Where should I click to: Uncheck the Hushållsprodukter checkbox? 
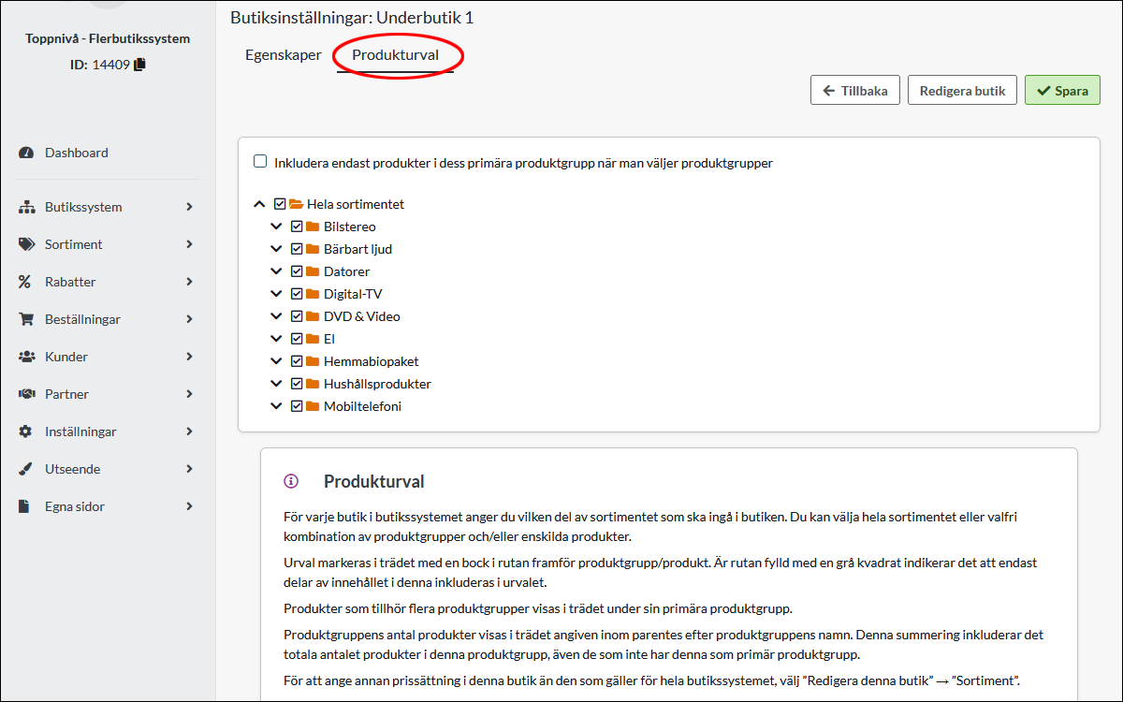[x=297, y=384]
